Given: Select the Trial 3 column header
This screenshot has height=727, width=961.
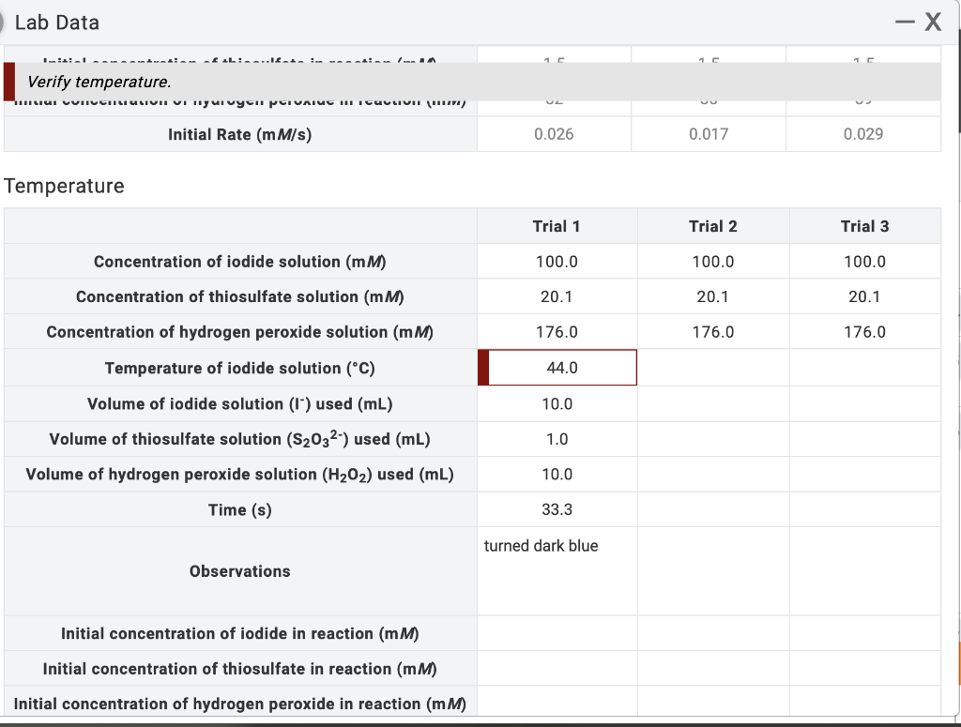Looking at the screenshot, I should [864, 226].
